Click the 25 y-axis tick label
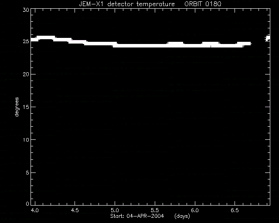The width and height of the screenshot is (279, 223). click(26, 41)
